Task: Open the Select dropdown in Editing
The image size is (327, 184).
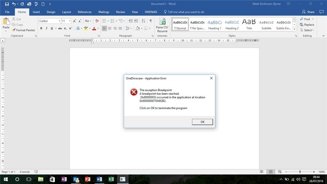Action: [x=307, y=30]
